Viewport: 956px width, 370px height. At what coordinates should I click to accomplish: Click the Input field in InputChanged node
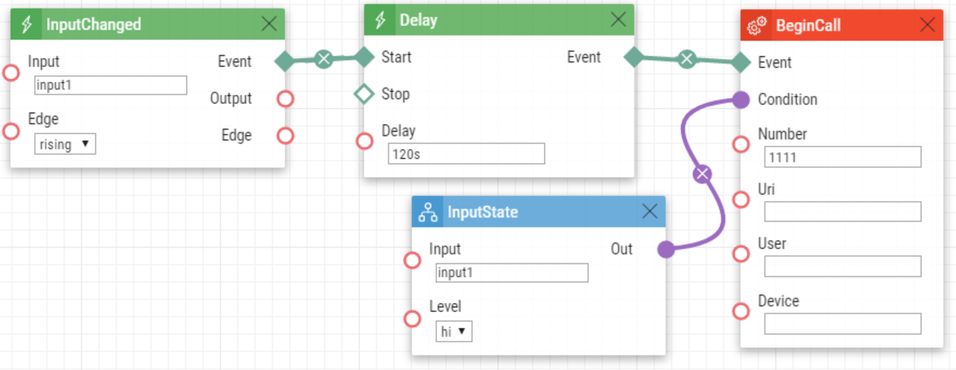coord(111,85)
